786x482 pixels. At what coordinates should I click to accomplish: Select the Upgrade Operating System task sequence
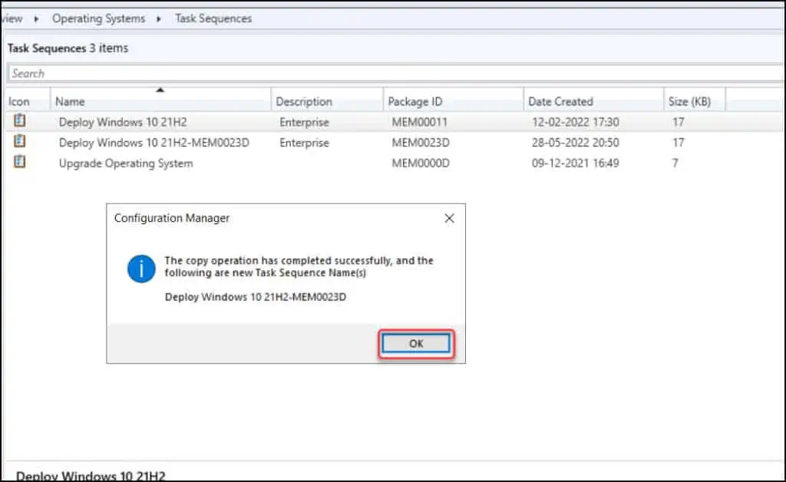pyautogui.click(x=126, y=163)
